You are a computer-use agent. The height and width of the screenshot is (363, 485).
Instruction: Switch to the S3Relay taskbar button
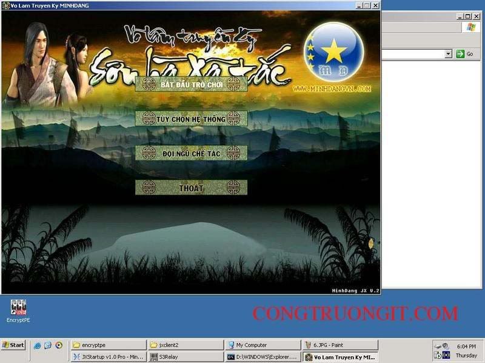tap(186, 357)
